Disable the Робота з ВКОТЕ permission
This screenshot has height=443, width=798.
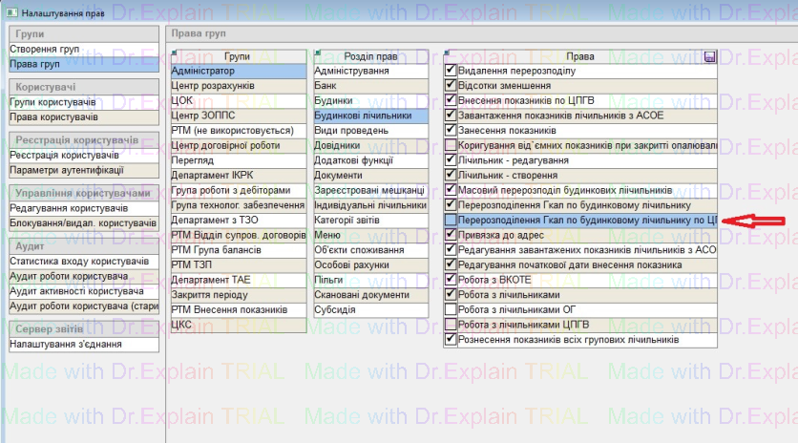451,280
